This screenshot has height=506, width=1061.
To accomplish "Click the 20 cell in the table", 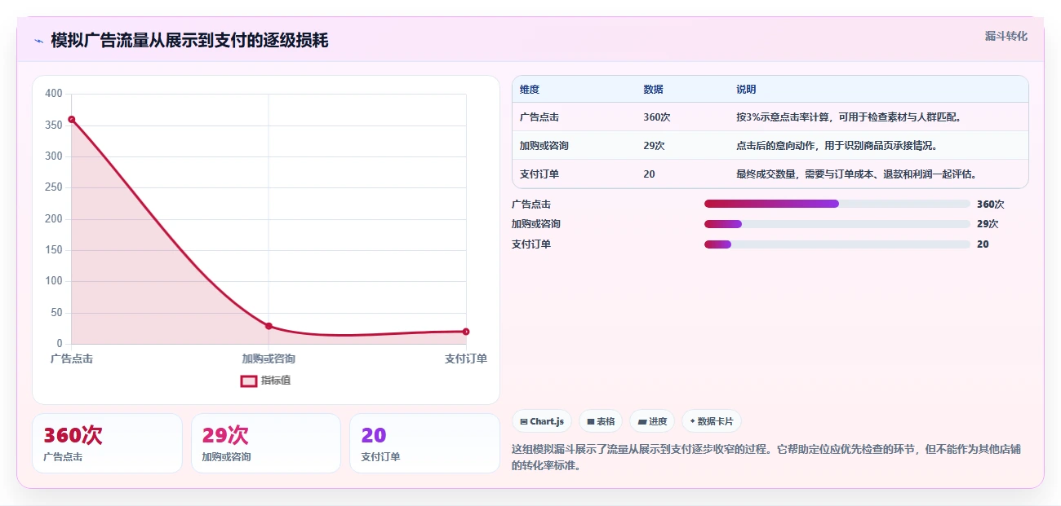I will tap(649, 174).
